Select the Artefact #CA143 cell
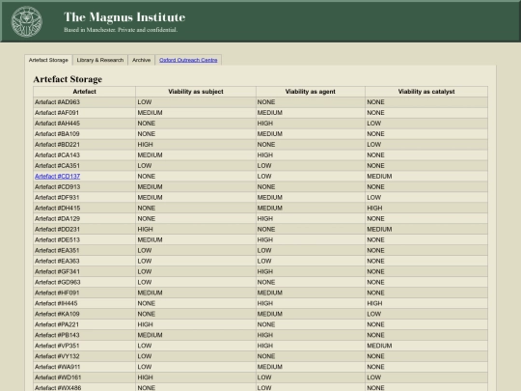The image size is (521, 391). (x=84, y=155)
